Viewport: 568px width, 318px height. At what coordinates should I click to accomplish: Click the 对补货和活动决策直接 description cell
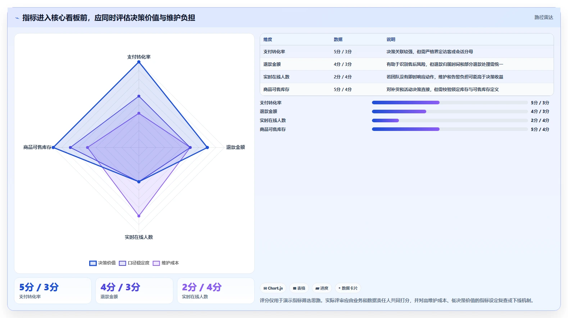pos(443,90)
